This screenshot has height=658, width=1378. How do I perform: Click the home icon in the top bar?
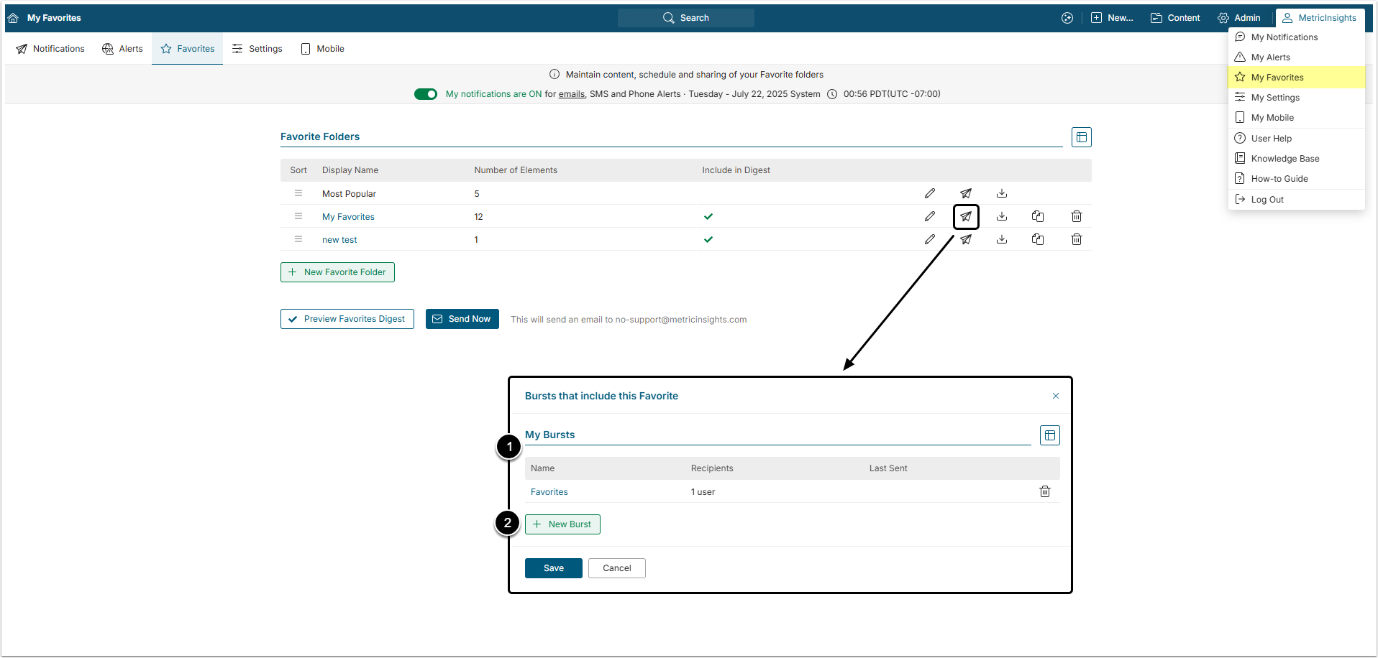tap(13, 18)
